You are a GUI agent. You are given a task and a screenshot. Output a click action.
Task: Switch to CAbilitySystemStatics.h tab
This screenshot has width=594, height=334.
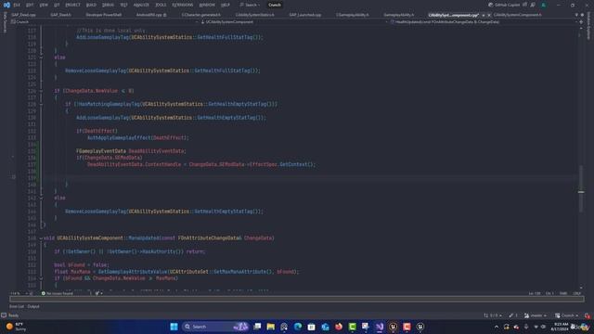(254, 15)
